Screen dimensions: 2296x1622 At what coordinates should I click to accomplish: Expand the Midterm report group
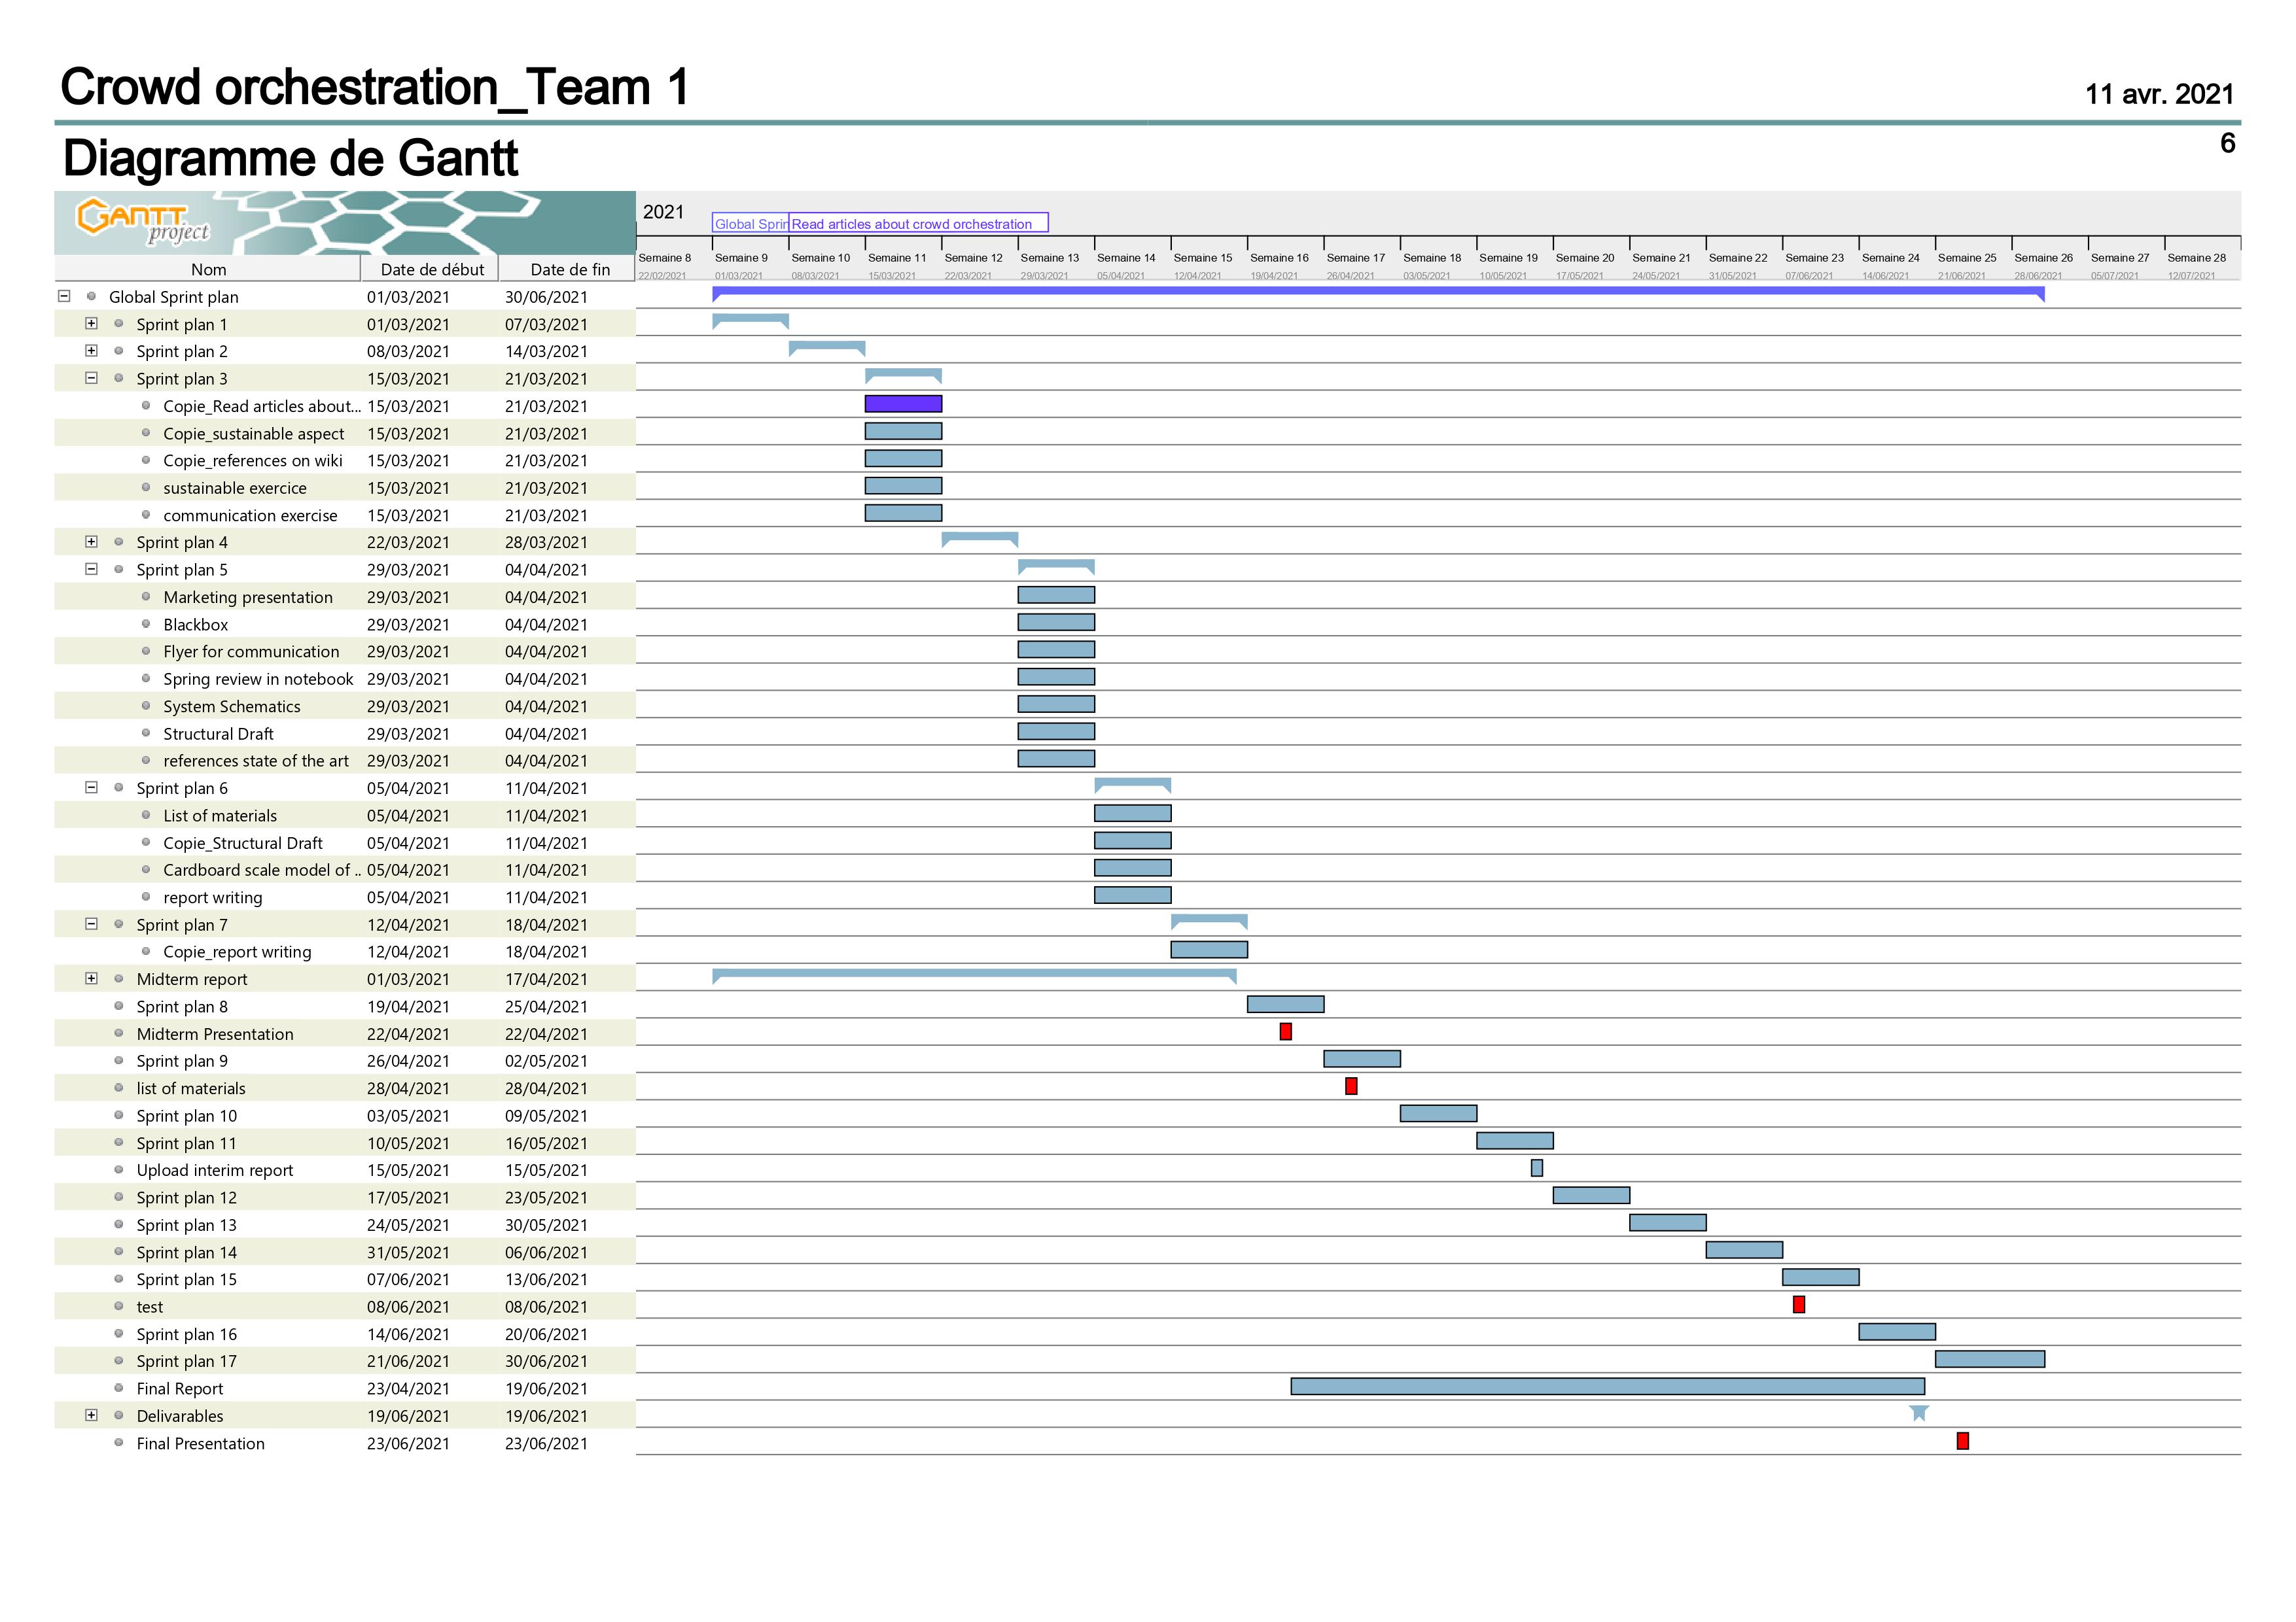pyautogui.click(x=91, y=978)
